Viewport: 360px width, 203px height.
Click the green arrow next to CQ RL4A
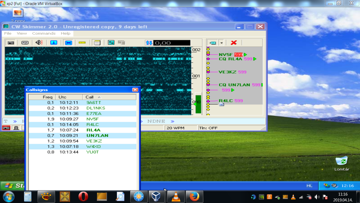pyautogui.click(x=255, y=59)
